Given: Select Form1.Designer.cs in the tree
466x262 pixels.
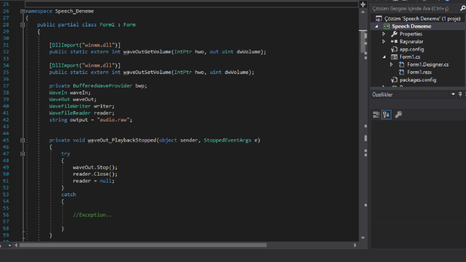Looking at the screenshot, I should [x=428, y=65].
